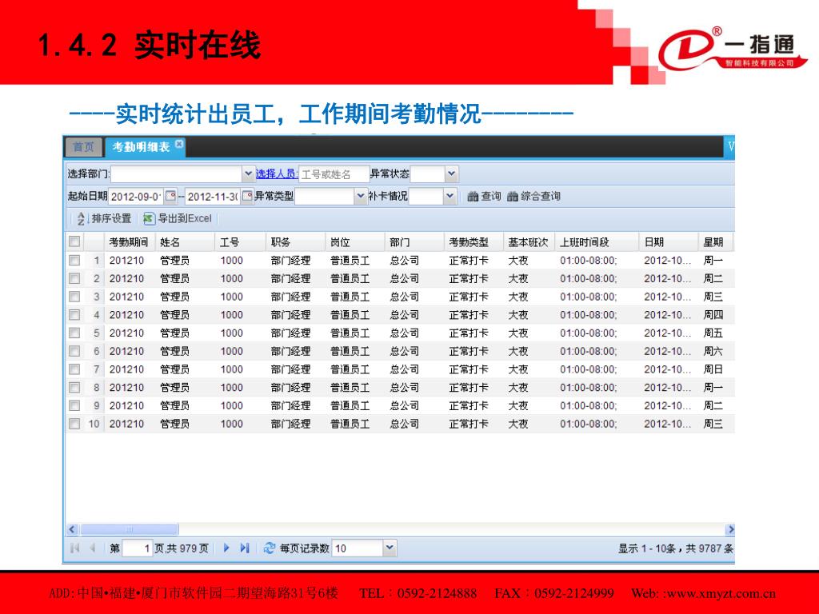819x614 pixels.
Task: Select the 周日 cell in row 7
Action: click(713, 369)
